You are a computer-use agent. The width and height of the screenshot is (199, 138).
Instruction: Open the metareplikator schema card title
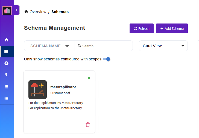click(x=63, y=87)
